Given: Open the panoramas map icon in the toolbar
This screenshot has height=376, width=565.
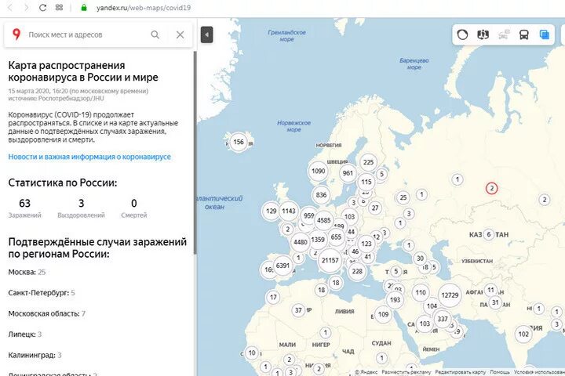Looking at the screenshot, I should (x=483, y=34).
